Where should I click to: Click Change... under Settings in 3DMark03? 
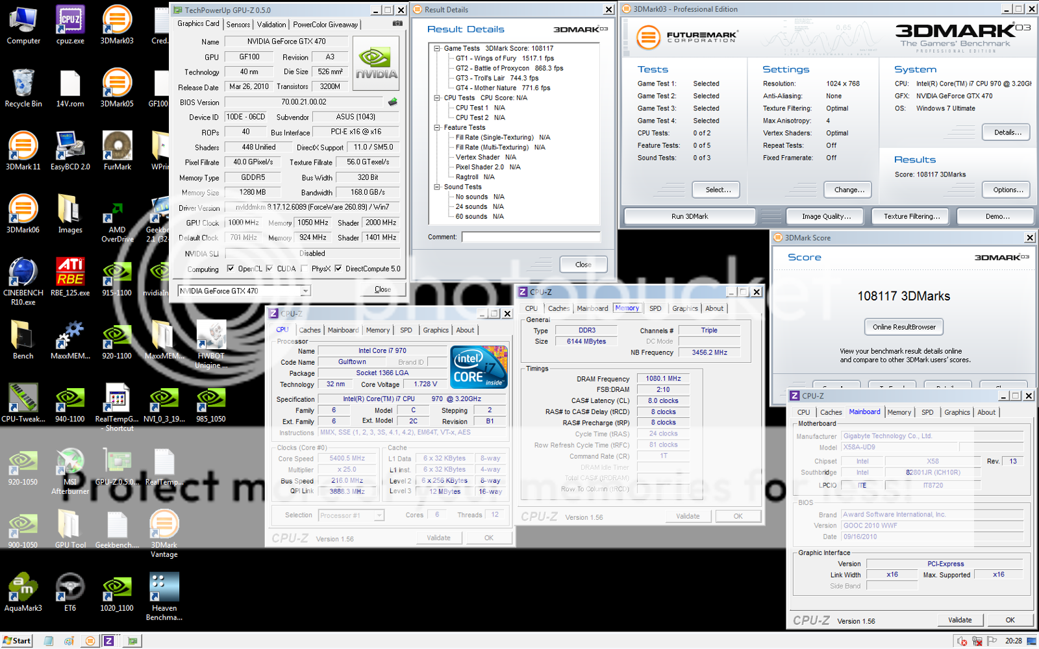(849, 190)
